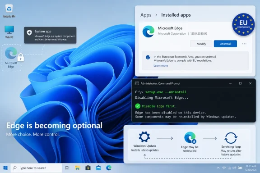Click the Disabling Microsoft Edge... line
This screenshot has height=173, width=260.
point(162,98)
